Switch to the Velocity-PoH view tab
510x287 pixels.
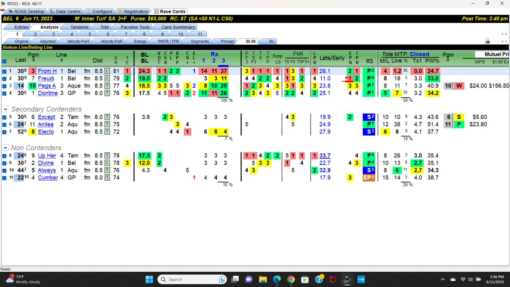(78, 41)
